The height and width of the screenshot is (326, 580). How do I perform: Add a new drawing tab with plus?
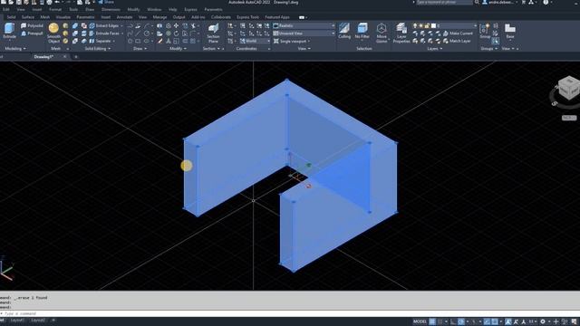coord(76,57)
